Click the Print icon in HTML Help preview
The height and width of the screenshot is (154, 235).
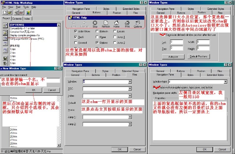click(127, 24)
